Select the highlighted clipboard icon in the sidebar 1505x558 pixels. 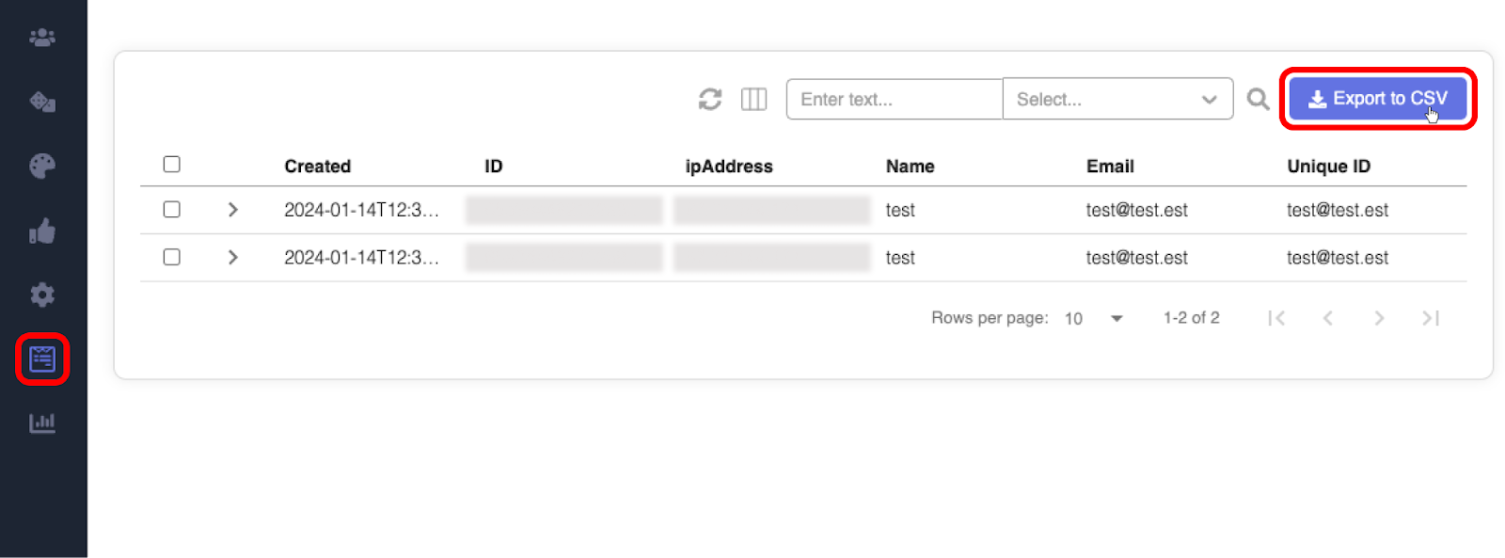click(41, 359)
